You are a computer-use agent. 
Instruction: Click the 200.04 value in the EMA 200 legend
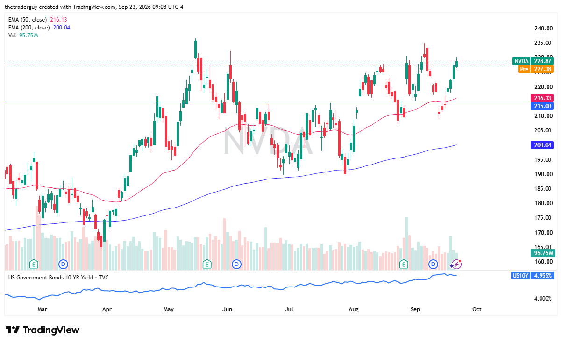tap(62, 27)
